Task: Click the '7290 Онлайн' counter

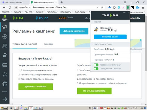Action: [x=66, y=18]
